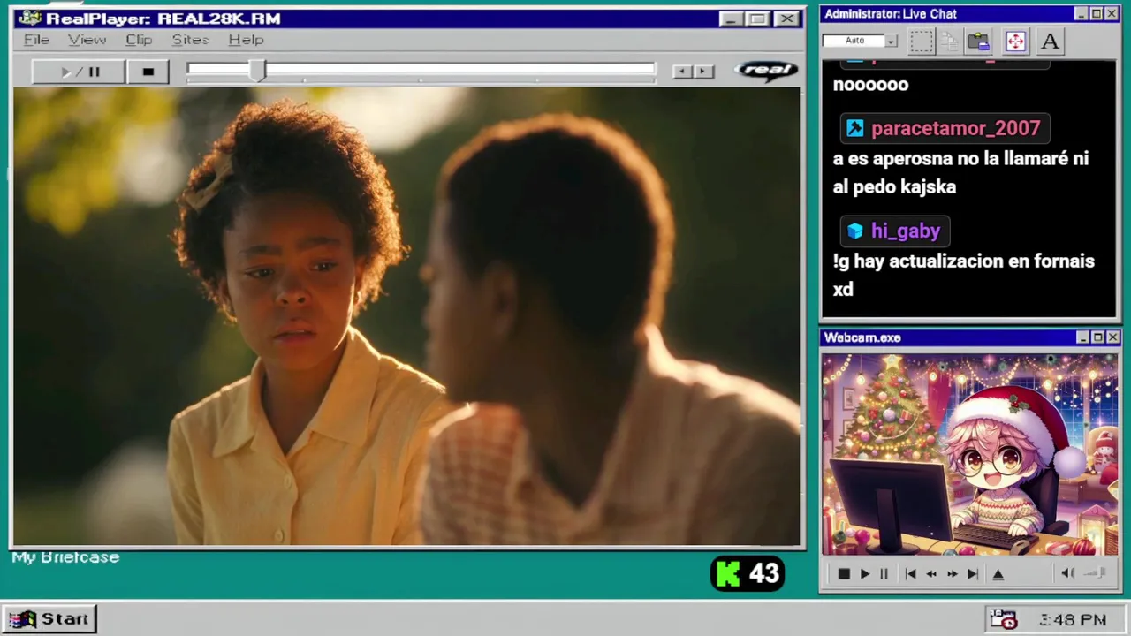Click the greyed copy icon in Live Chat
Screen dimensions: 1131x636
click(950, 41)
